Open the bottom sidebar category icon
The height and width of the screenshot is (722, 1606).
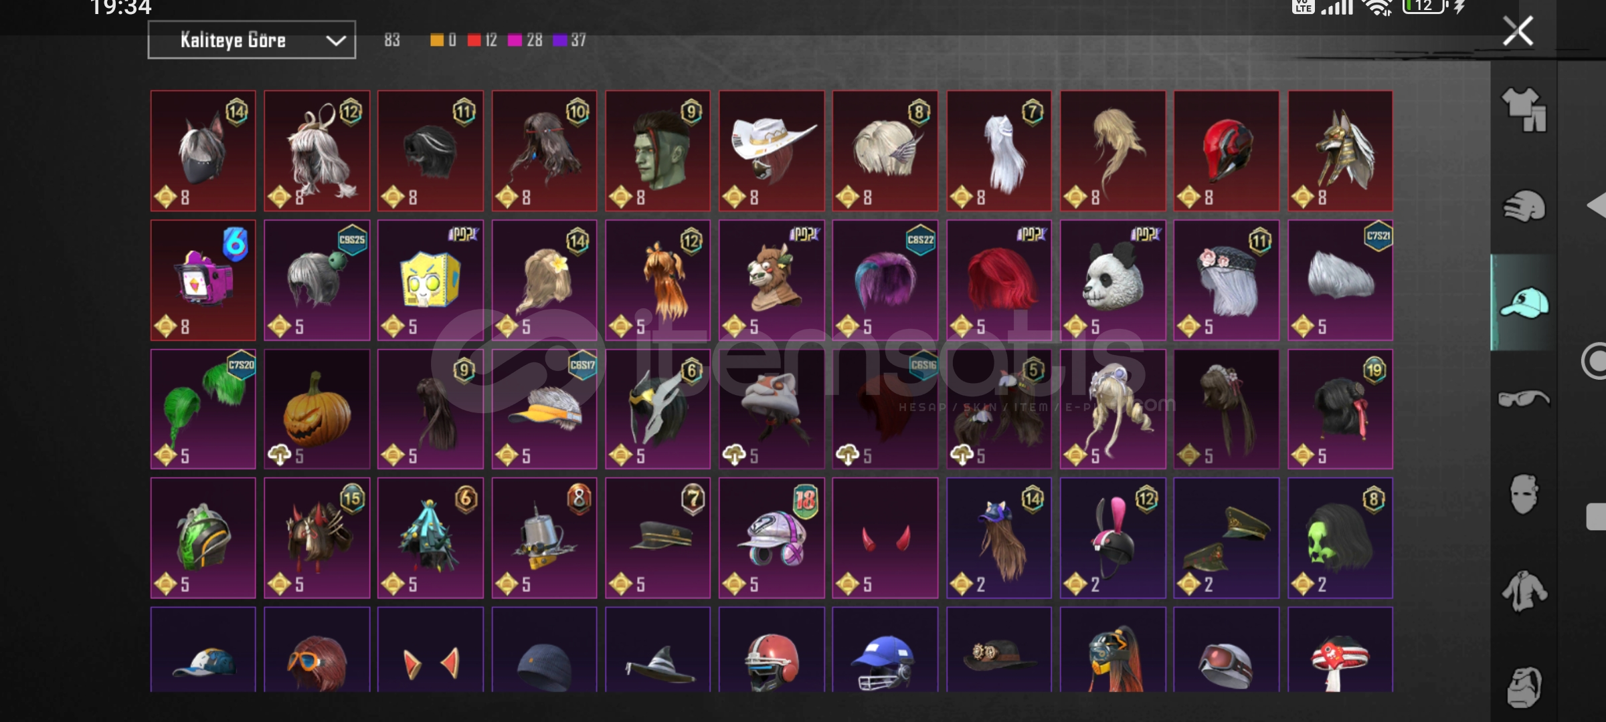(1524, 687)
